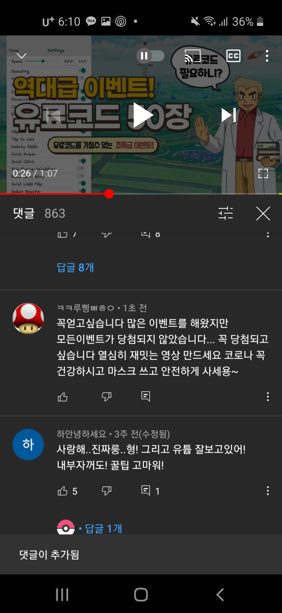This screenshot has width=282, height=613.
Task: Open comment sort filter options
Action: [x=226, y=214]
